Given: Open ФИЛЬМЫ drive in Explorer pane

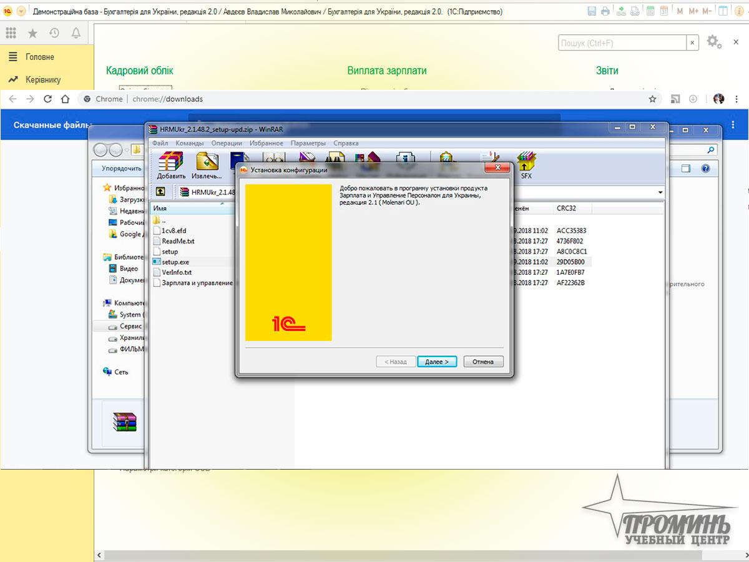Looking at the screenshot, I should tap(127, 350).
